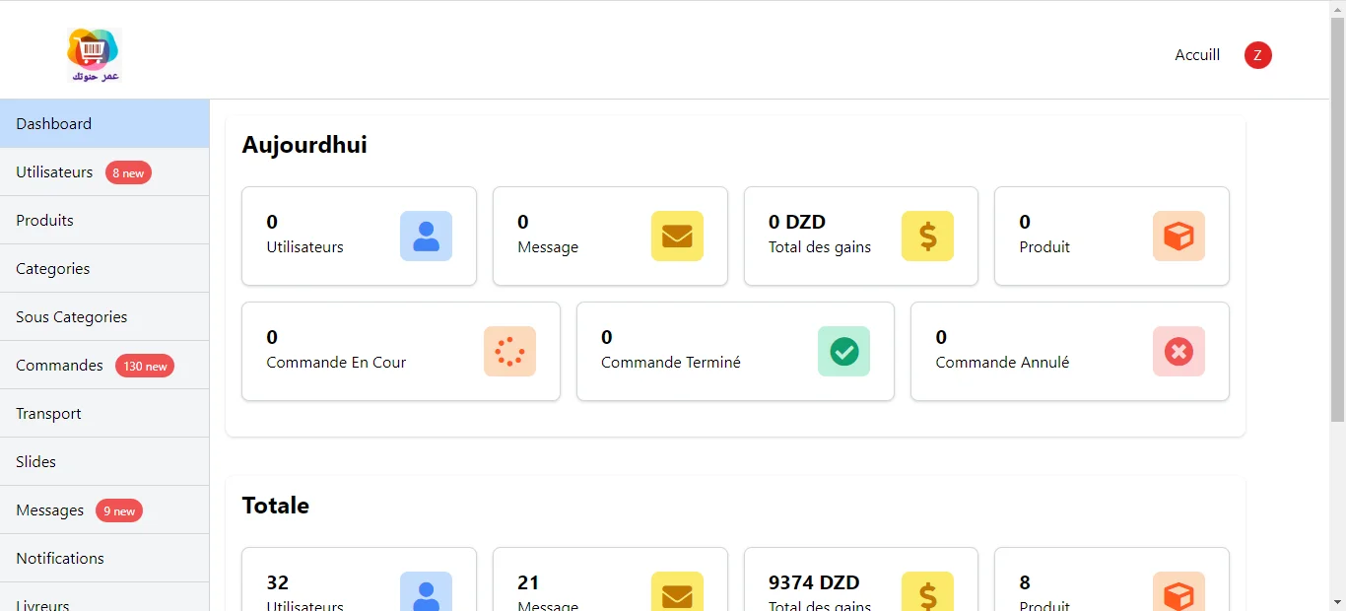
Task: Click the 0 DZD Total des gains value
Action: [x=797, y=222]
